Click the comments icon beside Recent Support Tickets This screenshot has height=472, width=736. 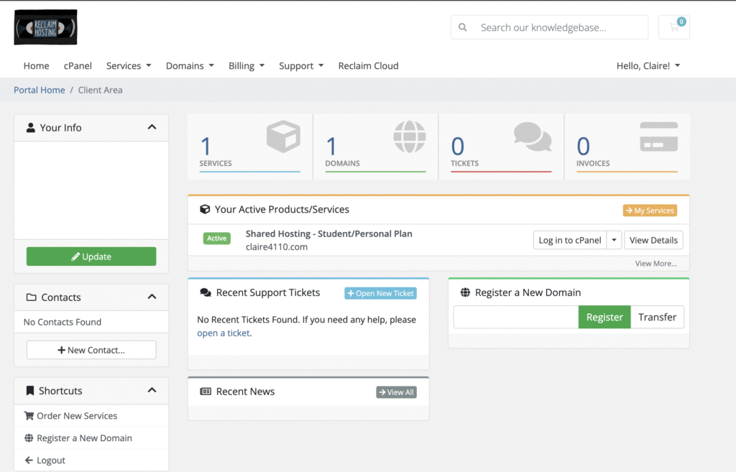206,293
